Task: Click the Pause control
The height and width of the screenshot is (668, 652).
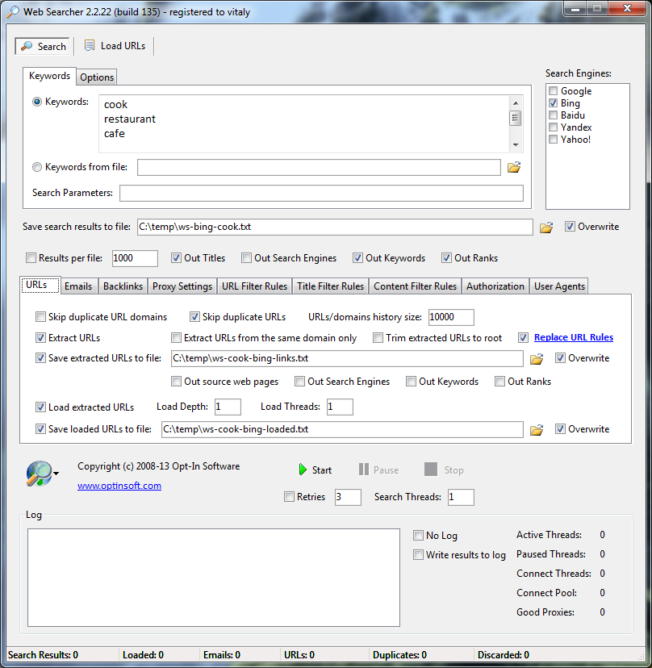Action: click(378, 470)
